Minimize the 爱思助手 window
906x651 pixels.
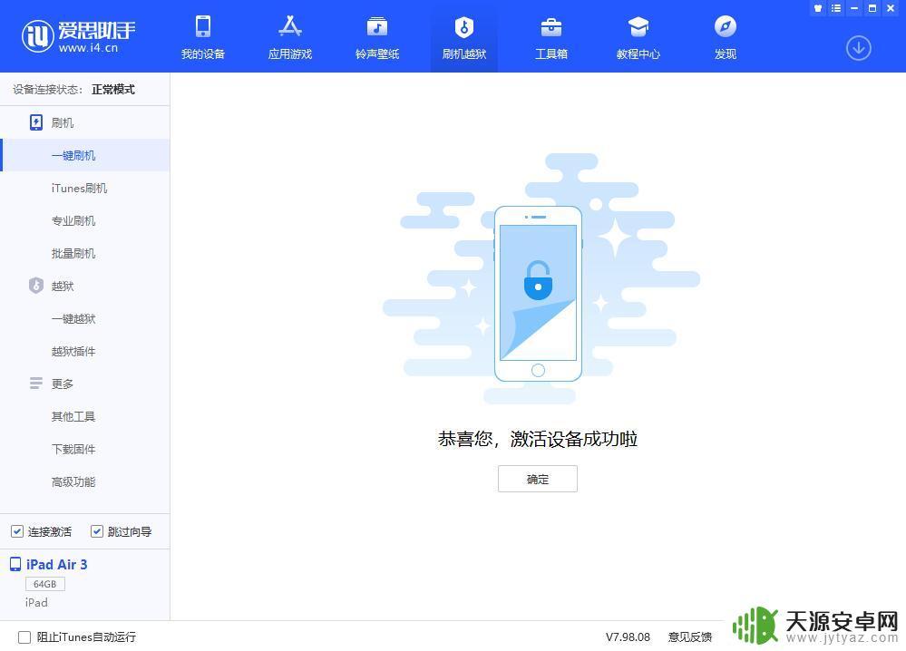click(x=854, y=8)
